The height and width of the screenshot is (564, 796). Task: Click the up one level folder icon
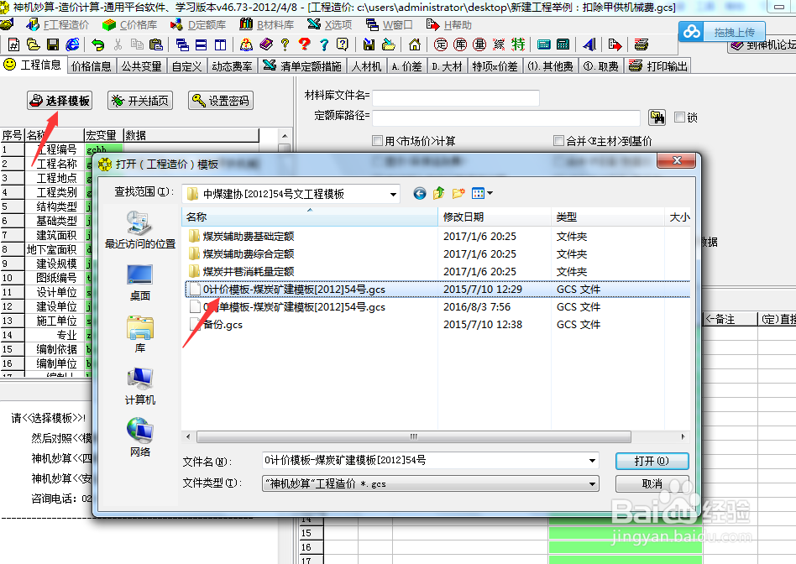click(x=438, y=193)
